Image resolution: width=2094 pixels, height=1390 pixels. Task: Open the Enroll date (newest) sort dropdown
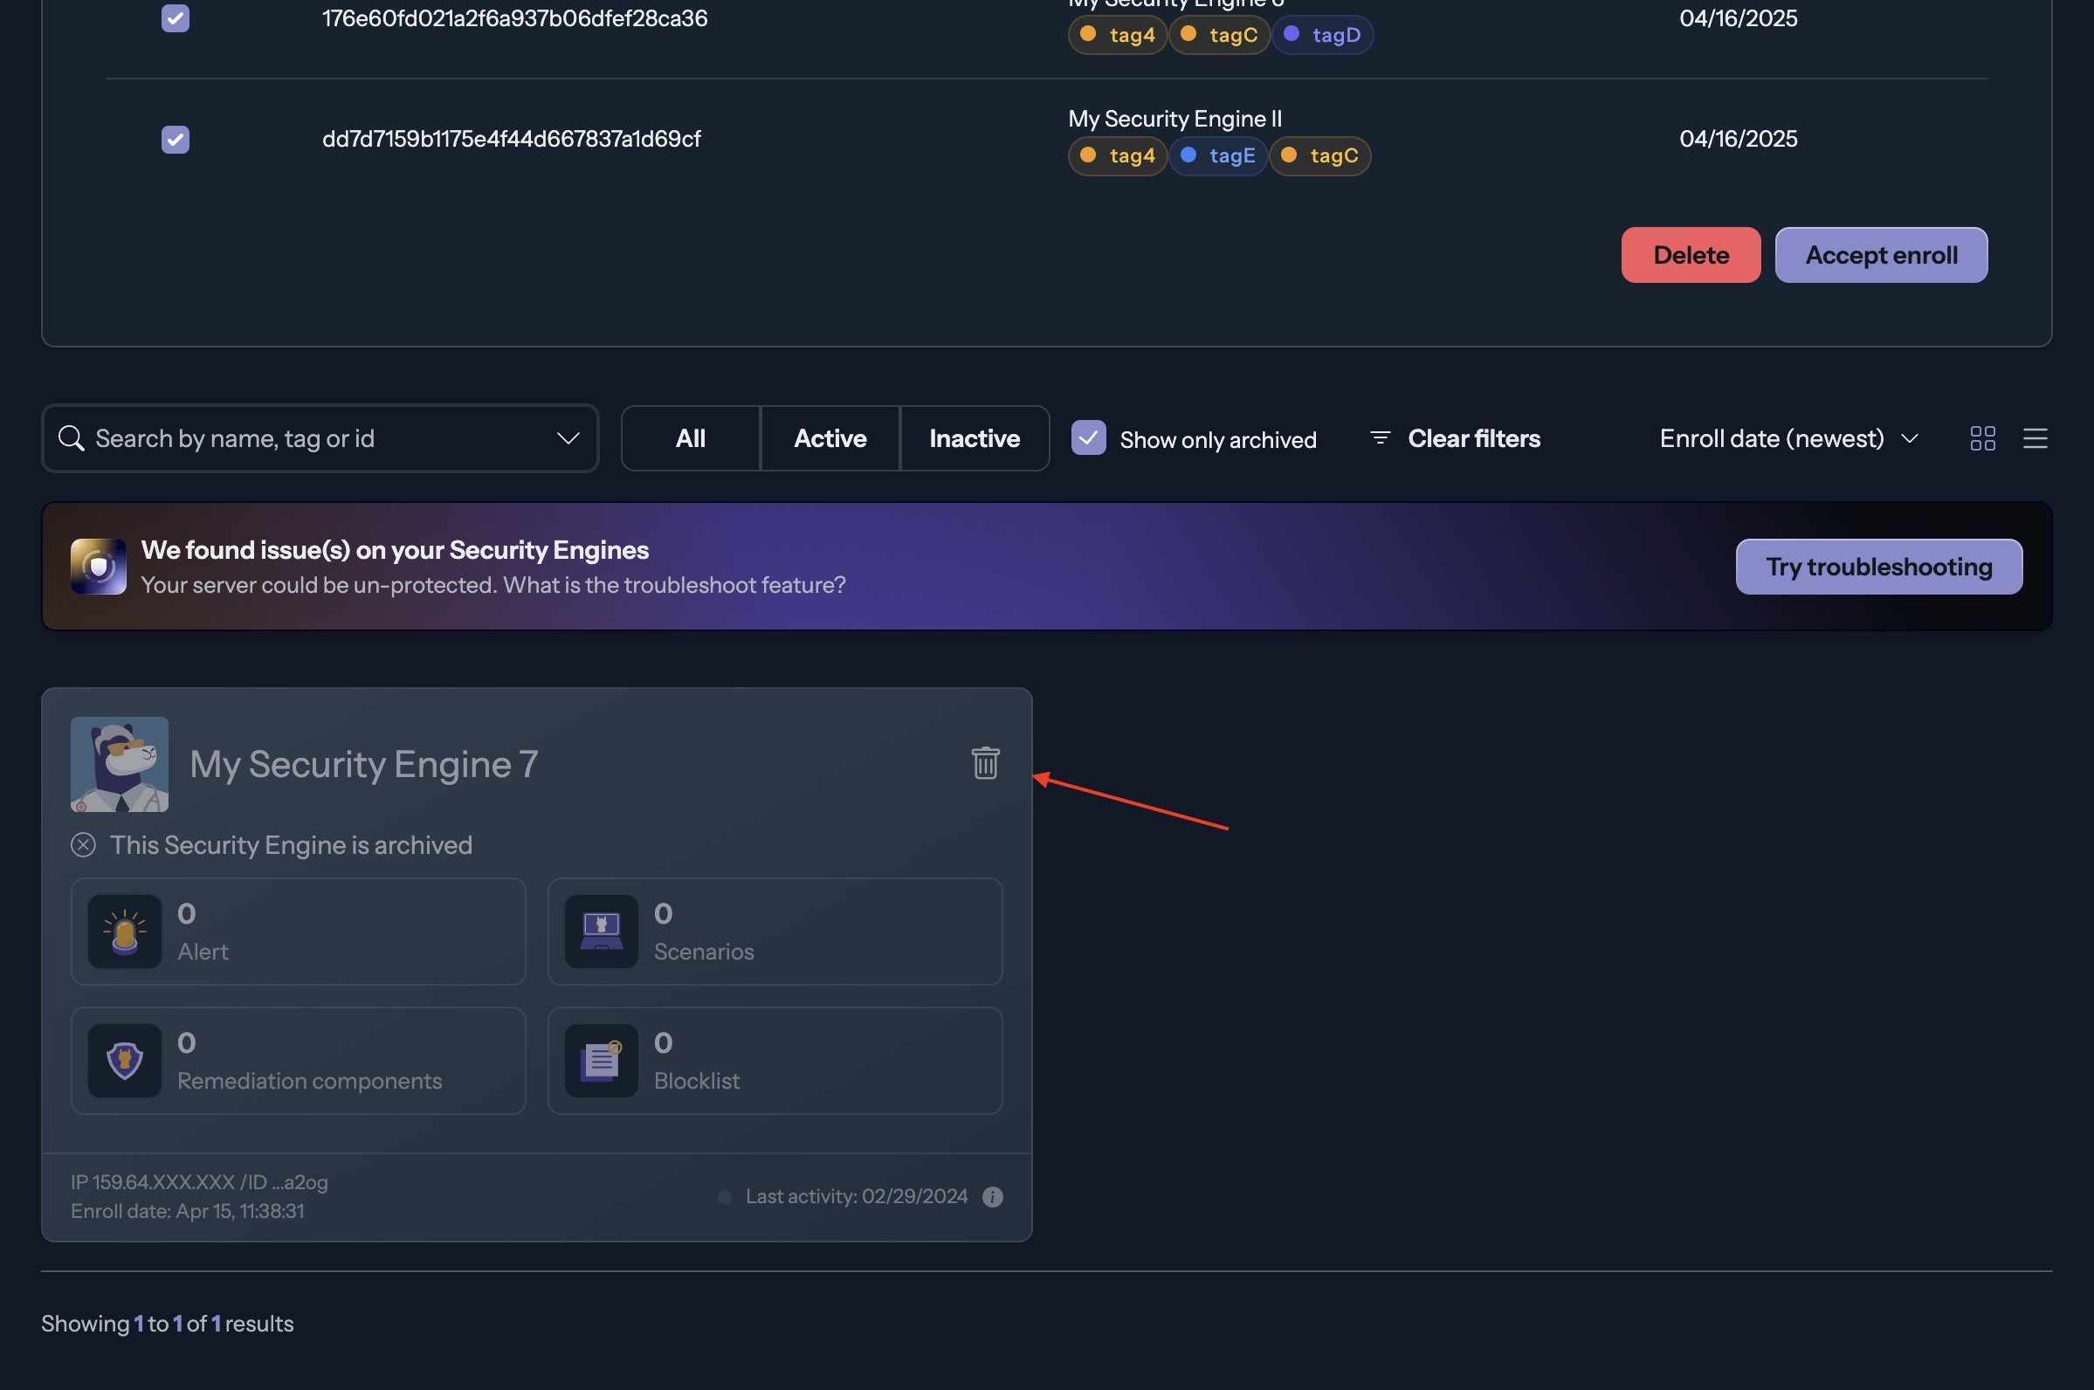tap(1788, 439)
